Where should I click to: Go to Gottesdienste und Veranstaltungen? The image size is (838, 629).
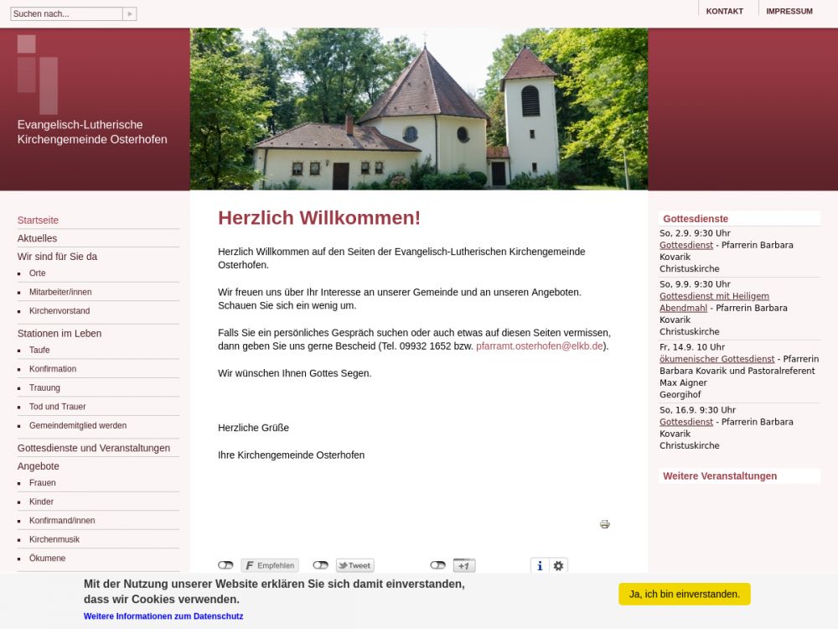point(94,448)
